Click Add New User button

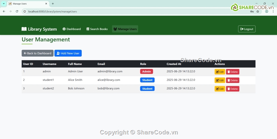[68, 53]
